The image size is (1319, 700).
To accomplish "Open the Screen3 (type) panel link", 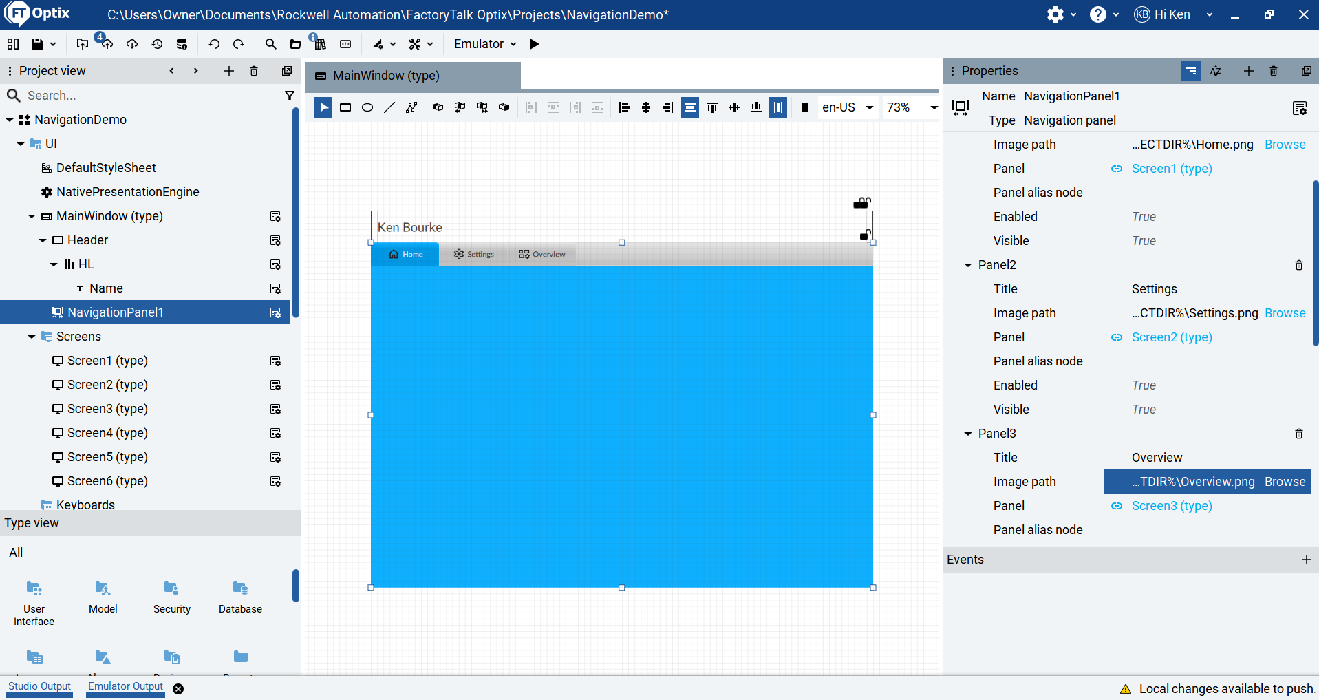I will 1172,506.
